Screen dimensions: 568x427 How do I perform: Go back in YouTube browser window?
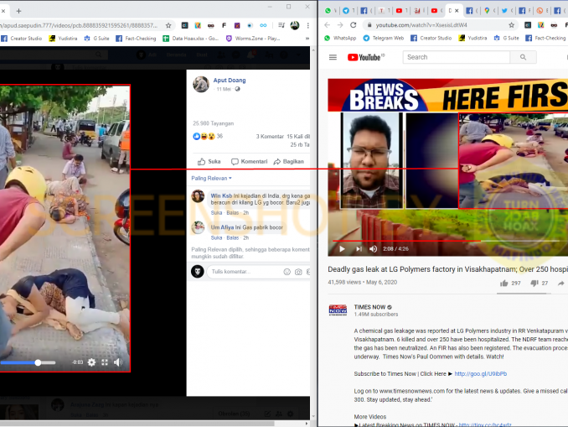point(327,25)
